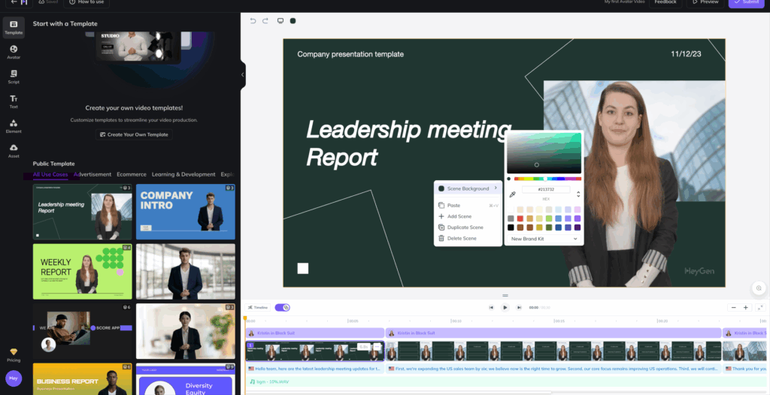Open the Element panel in sidebar
Image resolution: width=770 pixels, height=395 pixels.
(14, 126)
